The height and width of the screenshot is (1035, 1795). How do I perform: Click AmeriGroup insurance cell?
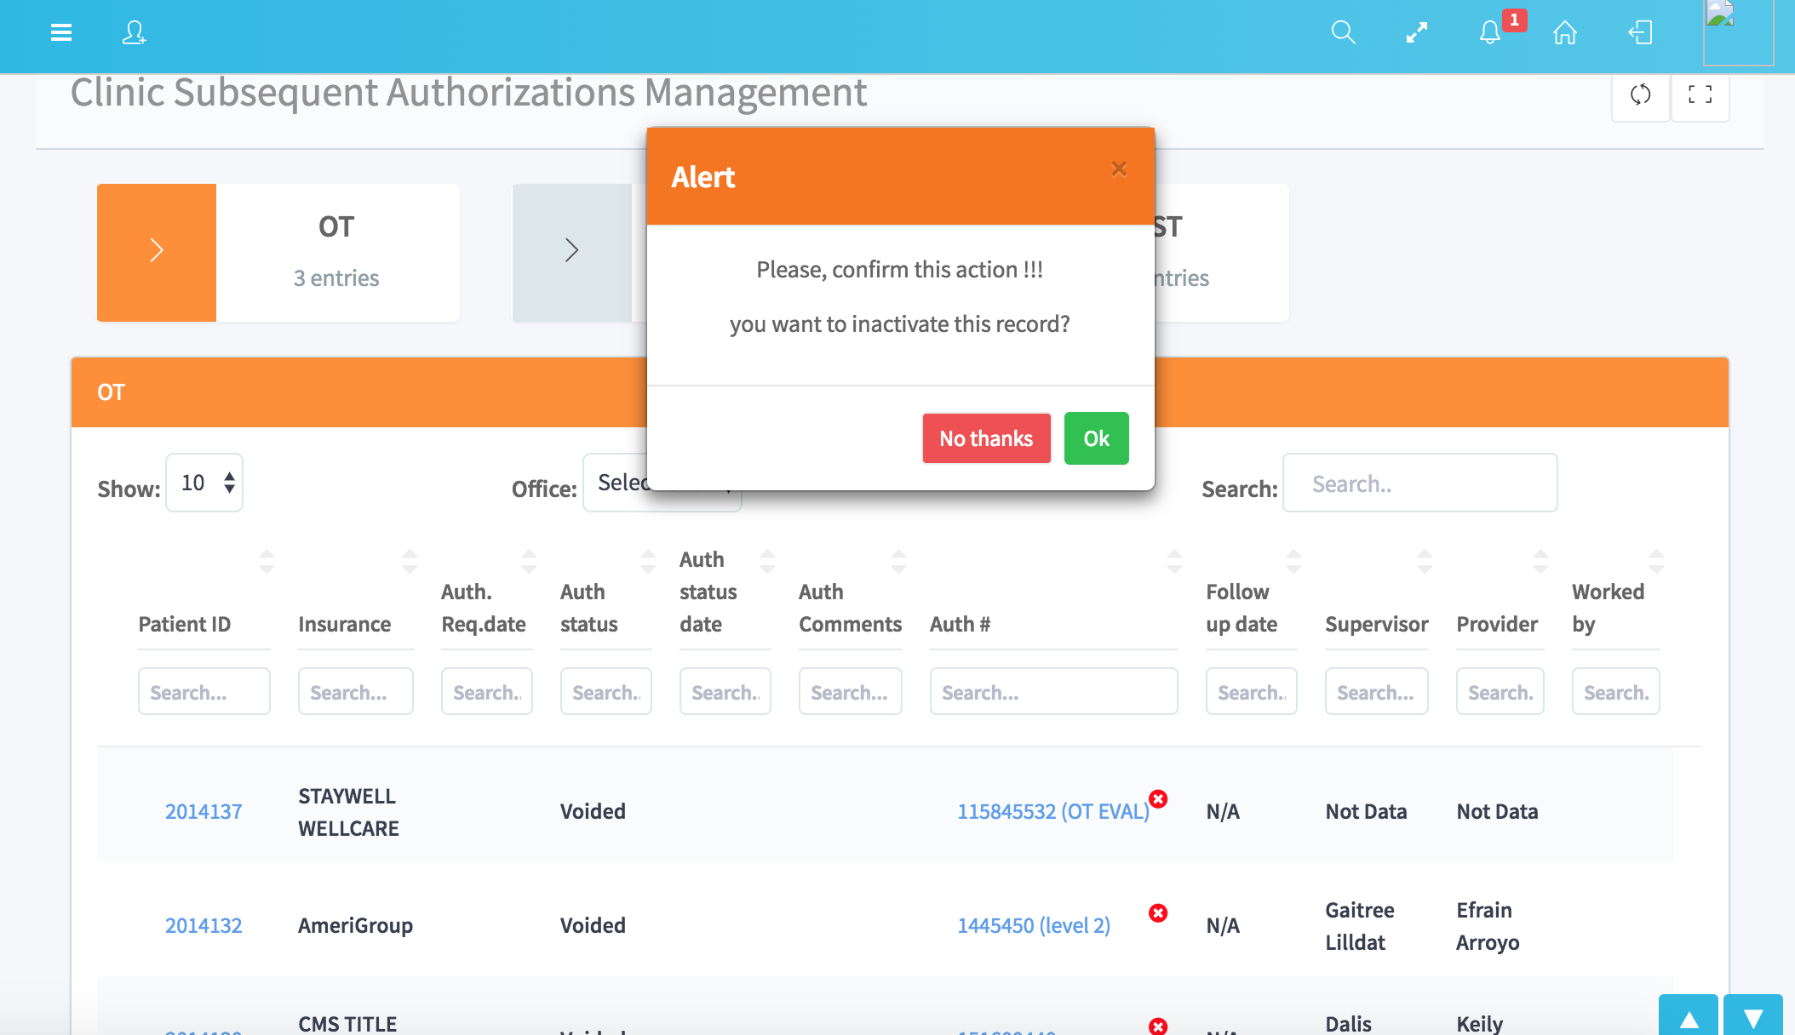(356, 925)
